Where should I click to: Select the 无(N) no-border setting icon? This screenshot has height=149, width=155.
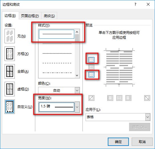click(10, 36)
